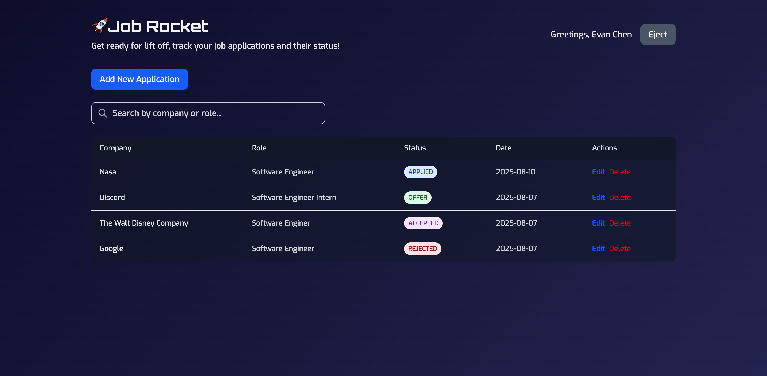Delete the Google application
The image size is (767, 376).
pos(620,248)
